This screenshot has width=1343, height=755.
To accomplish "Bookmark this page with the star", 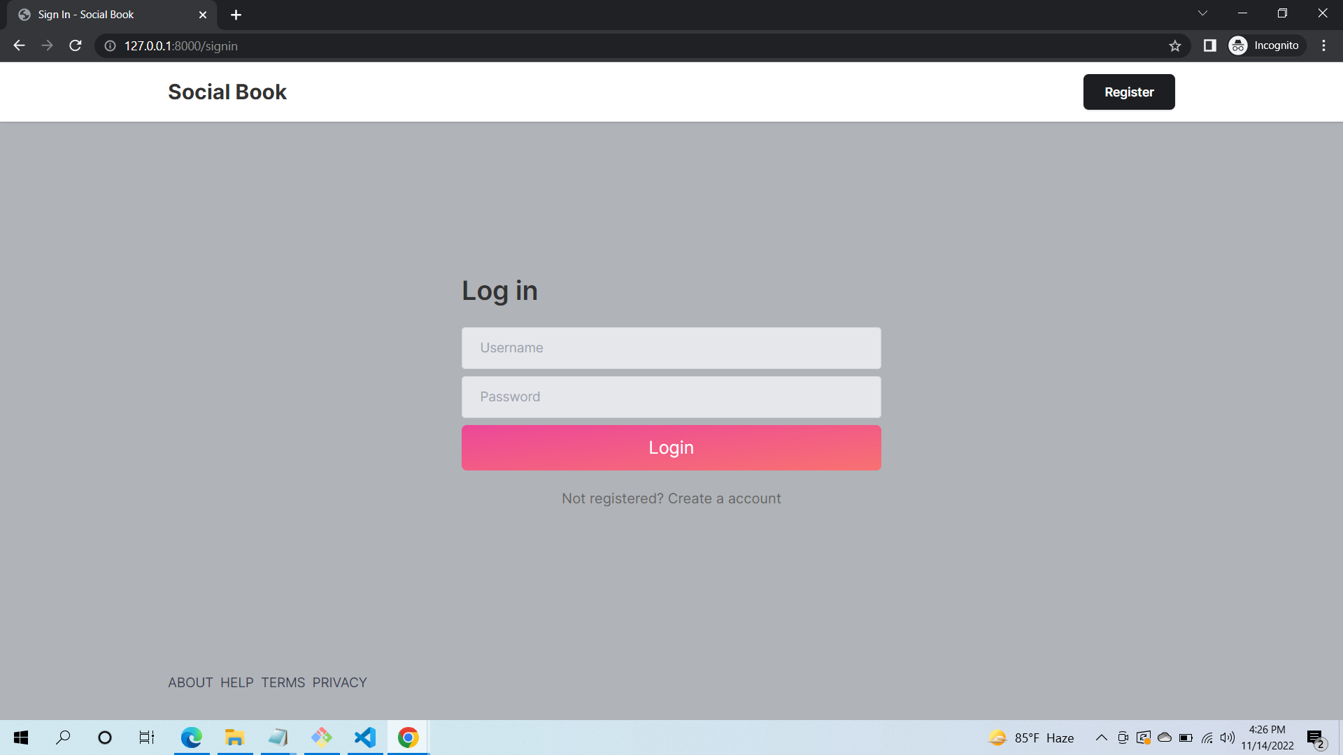I will click(x=1175, y=45).
